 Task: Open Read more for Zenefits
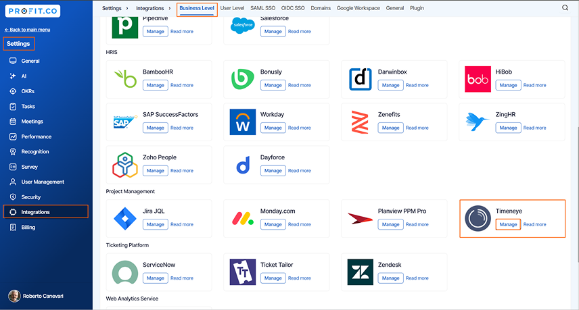pos(417,128)
